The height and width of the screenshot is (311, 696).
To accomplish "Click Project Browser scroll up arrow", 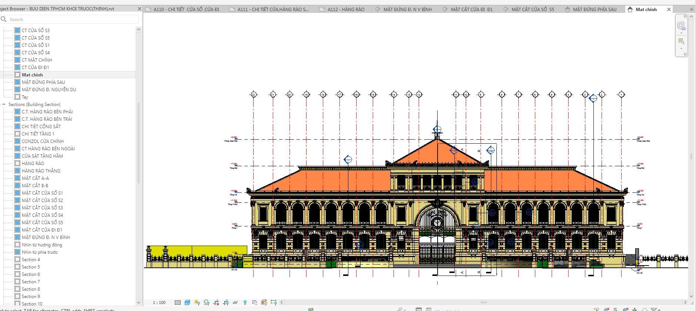I will (139, 30).
